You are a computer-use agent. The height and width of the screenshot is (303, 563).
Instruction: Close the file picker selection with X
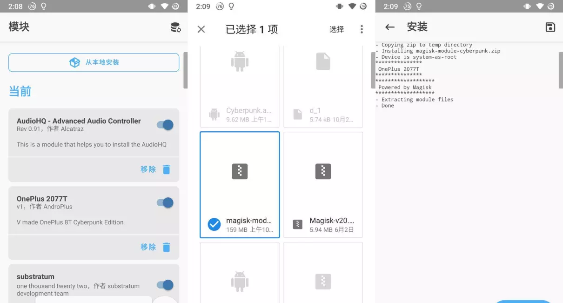pyautogui.click(x=201, y=29)
